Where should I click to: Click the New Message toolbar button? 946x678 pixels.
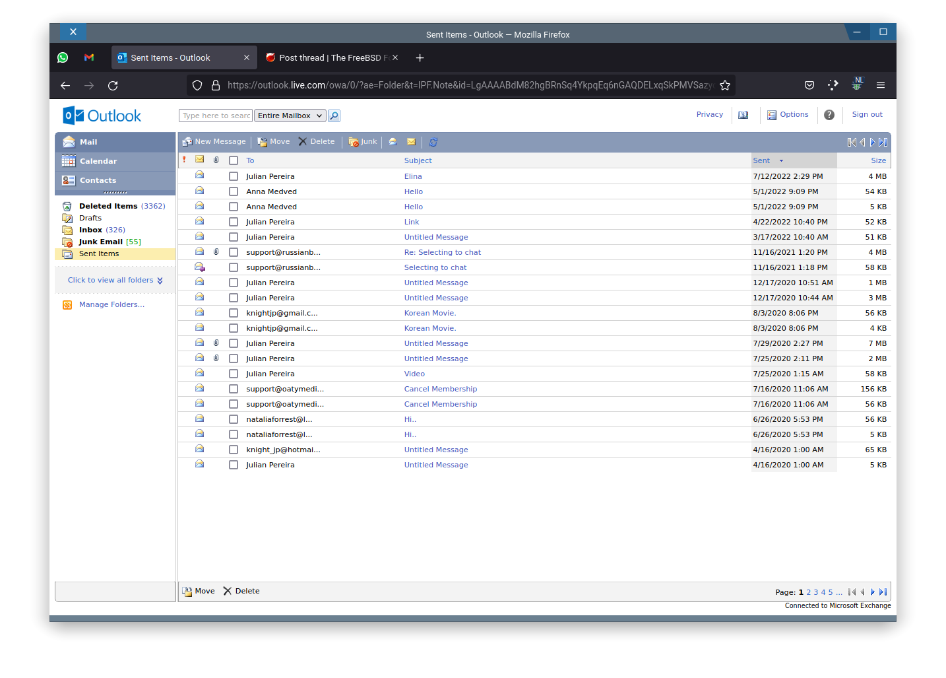coord(214,142)
